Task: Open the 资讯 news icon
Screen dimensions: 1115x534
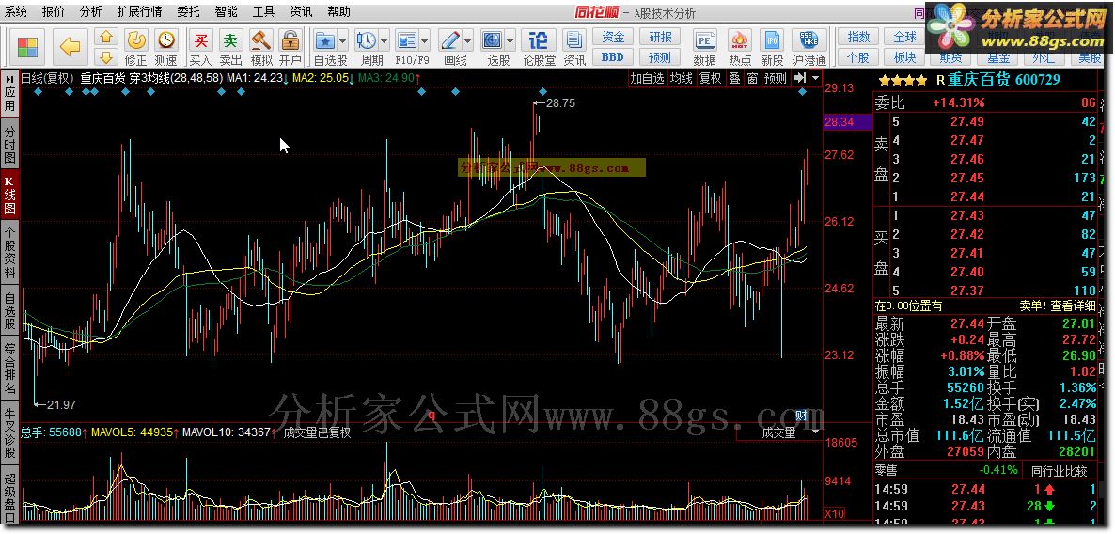Action: click(x=573, y=40)
